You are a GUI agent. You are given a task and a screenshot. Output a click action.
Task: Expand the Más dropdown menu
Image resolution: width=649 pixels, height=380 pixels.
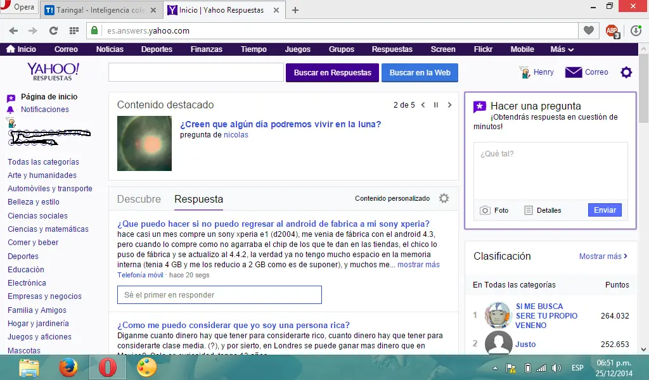[562, 49]
